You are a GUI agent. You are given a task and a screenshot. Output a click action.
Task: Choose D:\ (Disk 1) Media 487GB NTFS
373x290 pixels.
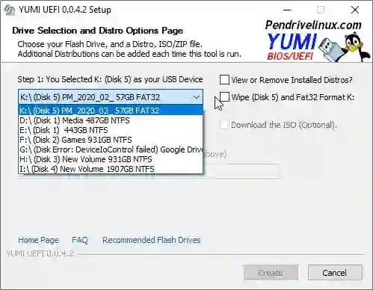point(111,120)
